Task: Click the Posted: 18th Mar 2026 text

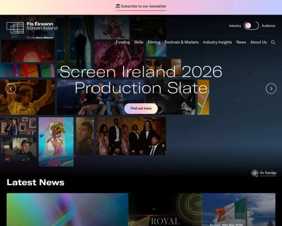Action: click(x=226, y=225)
